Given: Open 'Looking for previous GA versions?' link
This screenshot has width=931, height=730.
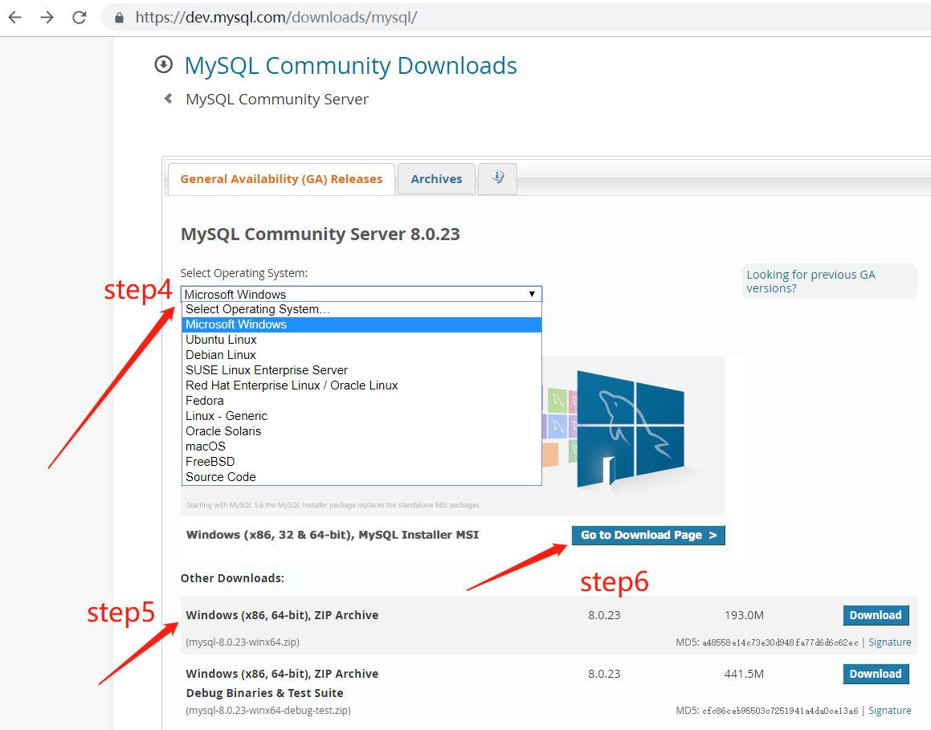Looking at the screenshot, I should click(x=811, y=281).
